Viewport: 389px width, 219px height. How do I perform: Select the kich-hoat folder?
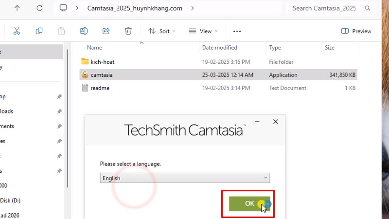click(x=102, y=62)
